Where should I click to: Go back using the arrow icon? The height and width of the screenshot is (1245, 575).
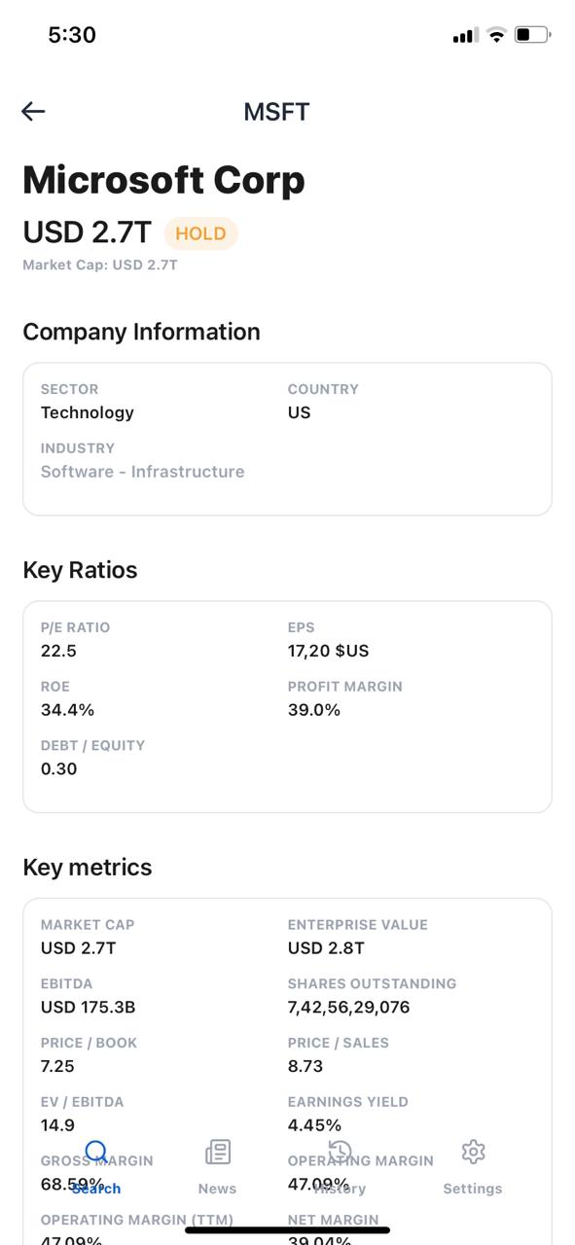point(33,111)
